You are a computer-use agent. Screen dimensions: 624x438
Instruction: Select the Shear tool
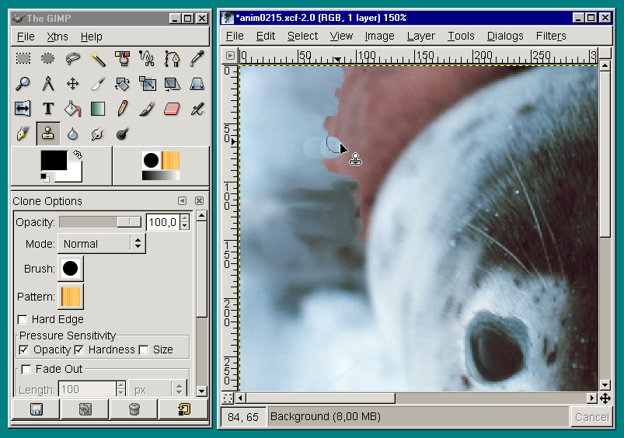click(x=172, y=84)
